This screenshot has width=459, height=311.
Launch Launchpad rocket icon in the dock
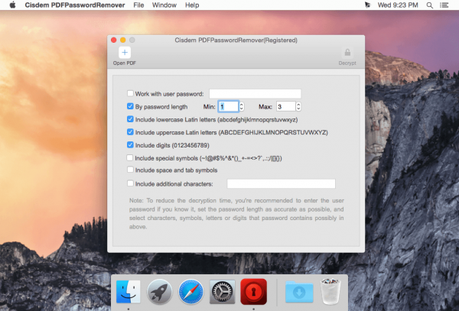[160, 291]
